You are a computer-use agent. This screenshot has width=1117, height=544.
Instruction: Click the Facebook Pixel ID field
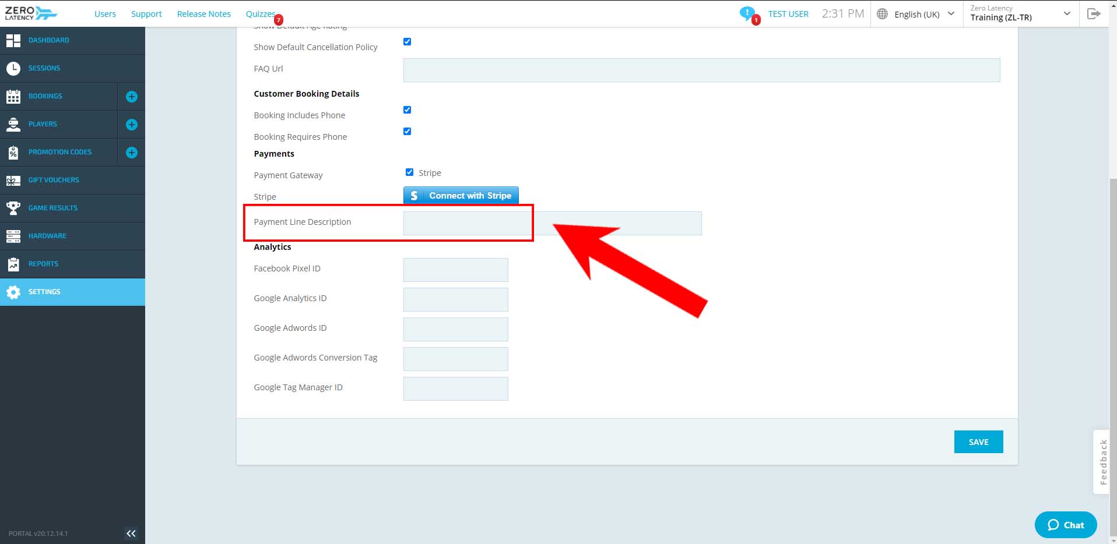click(x=455, y=270)
